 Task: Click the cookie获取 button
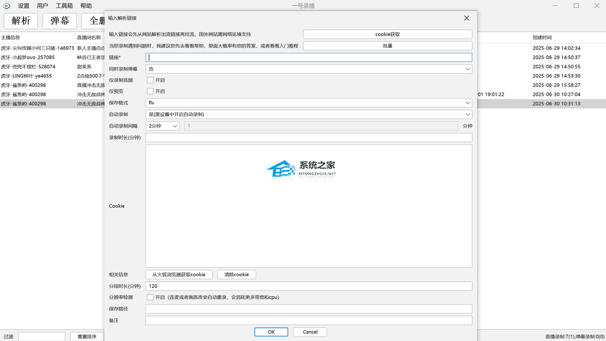387,34
